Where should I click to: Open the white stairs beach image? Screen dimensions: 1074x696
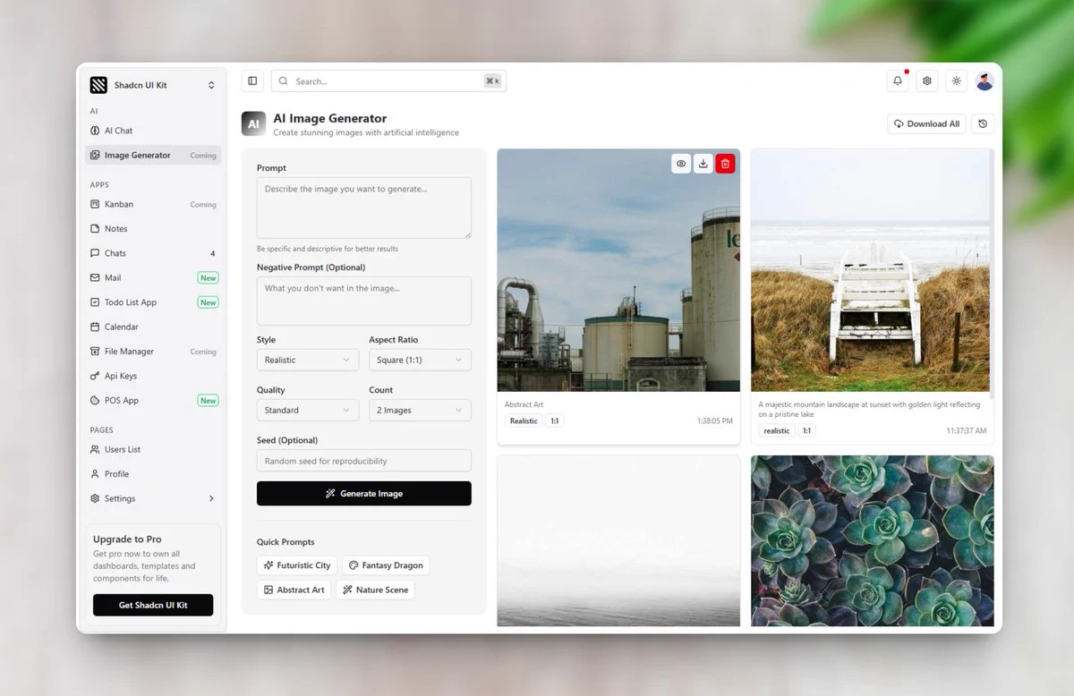[x=871, y=270]
